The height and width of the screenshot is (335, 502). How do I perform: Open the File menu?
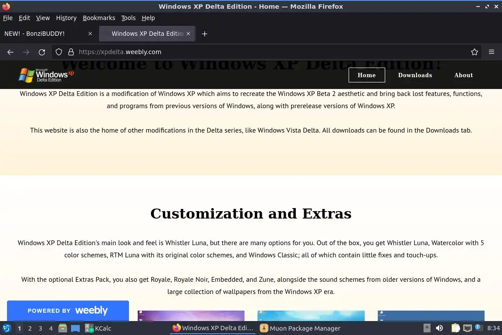tap(8, 18)
